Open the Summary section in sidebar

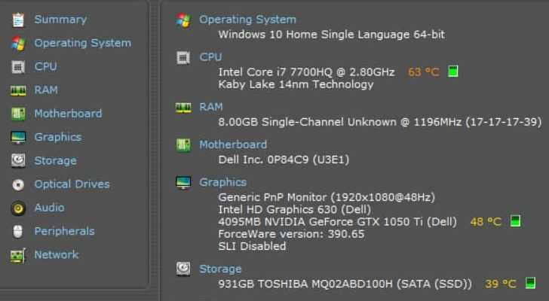(60, 20)
